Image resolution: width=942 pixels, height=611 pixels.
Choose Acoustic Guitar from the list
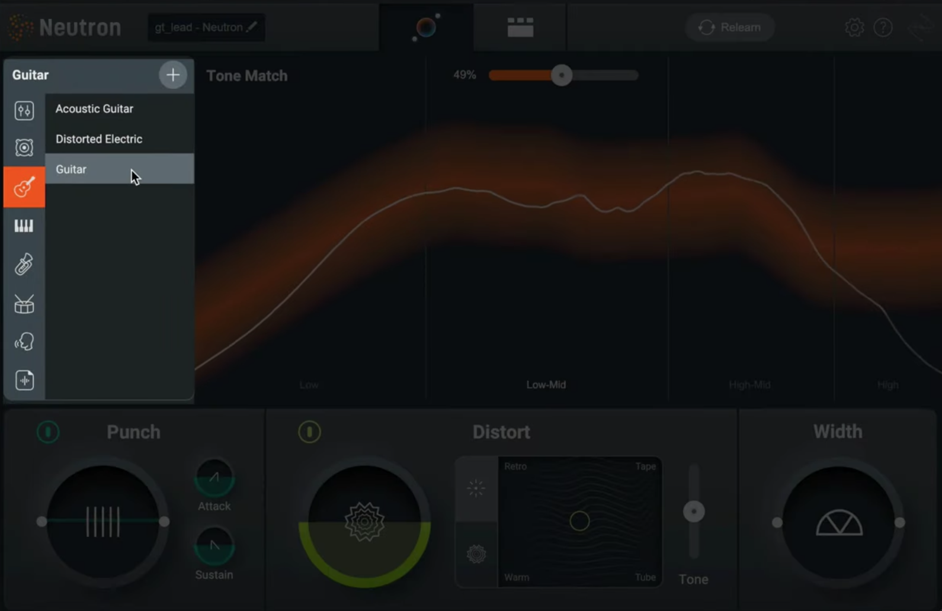[x=120, y=109]
